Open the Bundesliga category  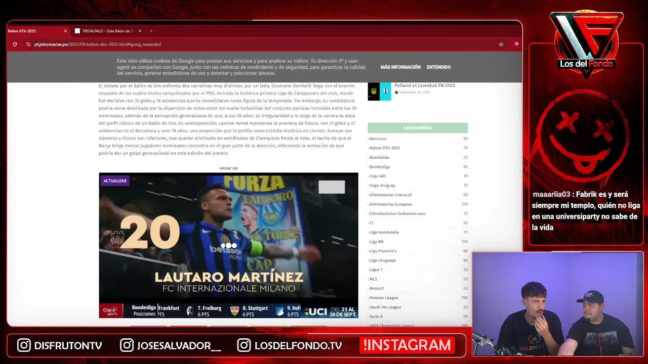pyautogui.click(x=380, y=167)
